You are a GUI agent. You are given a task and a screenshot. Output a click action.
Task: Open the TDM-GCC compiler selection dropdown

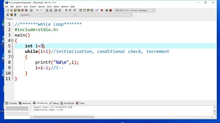(x=135, y=10)
